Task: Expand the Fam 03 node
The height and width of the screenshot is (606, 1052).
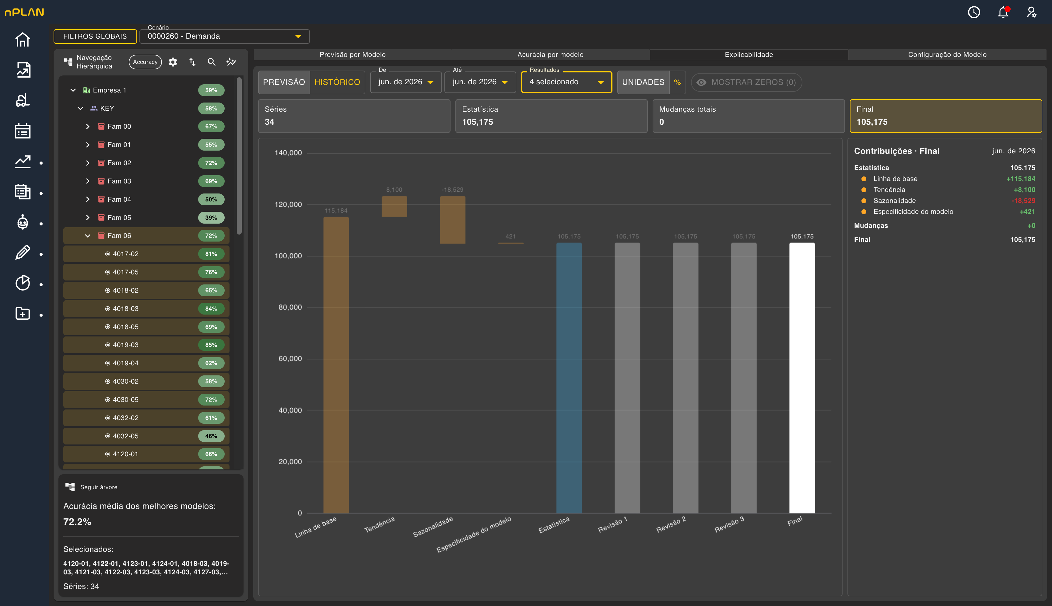Action: point(88,181)
